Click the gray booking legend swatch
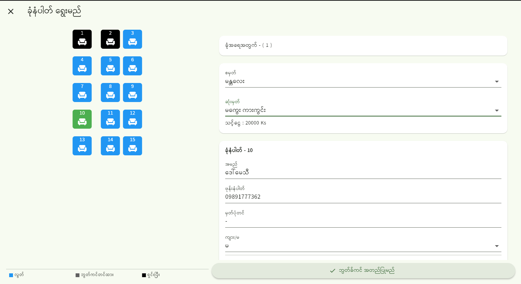The width and height of the screenshot is (521, 284). (x=77, y=275)
